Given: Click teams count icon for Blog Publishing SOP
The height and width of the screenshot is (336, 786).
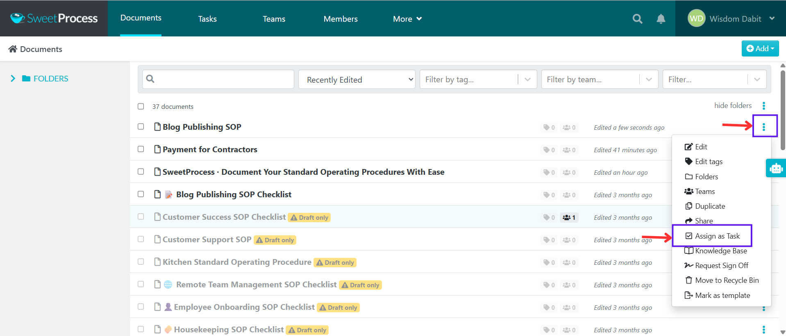Looking at the screenshot, I should tap(569, 128).
